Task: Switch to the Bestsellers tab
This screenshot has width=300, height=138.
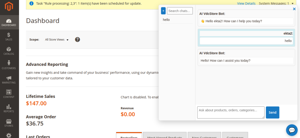Action: pos(129,136)
